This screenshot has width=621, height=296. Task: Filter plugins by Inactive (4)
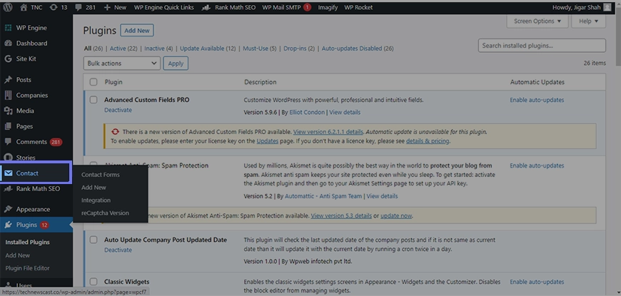[x=158, y=49]
